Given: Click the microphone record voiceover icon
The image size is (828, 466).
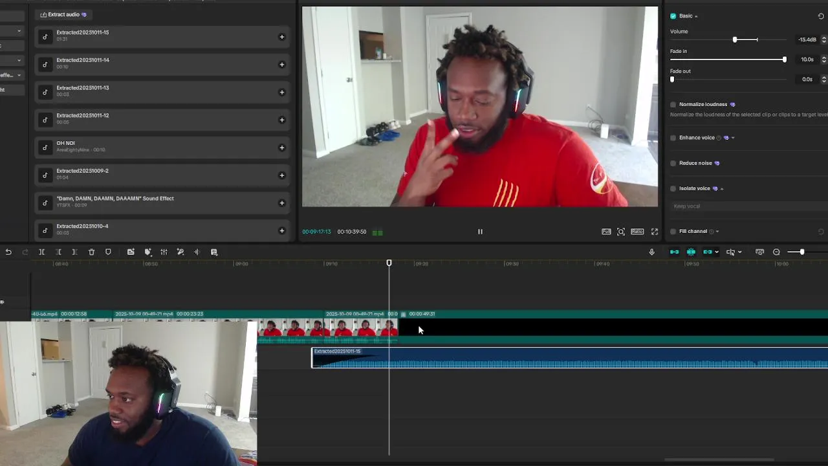Looking at the screenshot, I should [651, 252].
